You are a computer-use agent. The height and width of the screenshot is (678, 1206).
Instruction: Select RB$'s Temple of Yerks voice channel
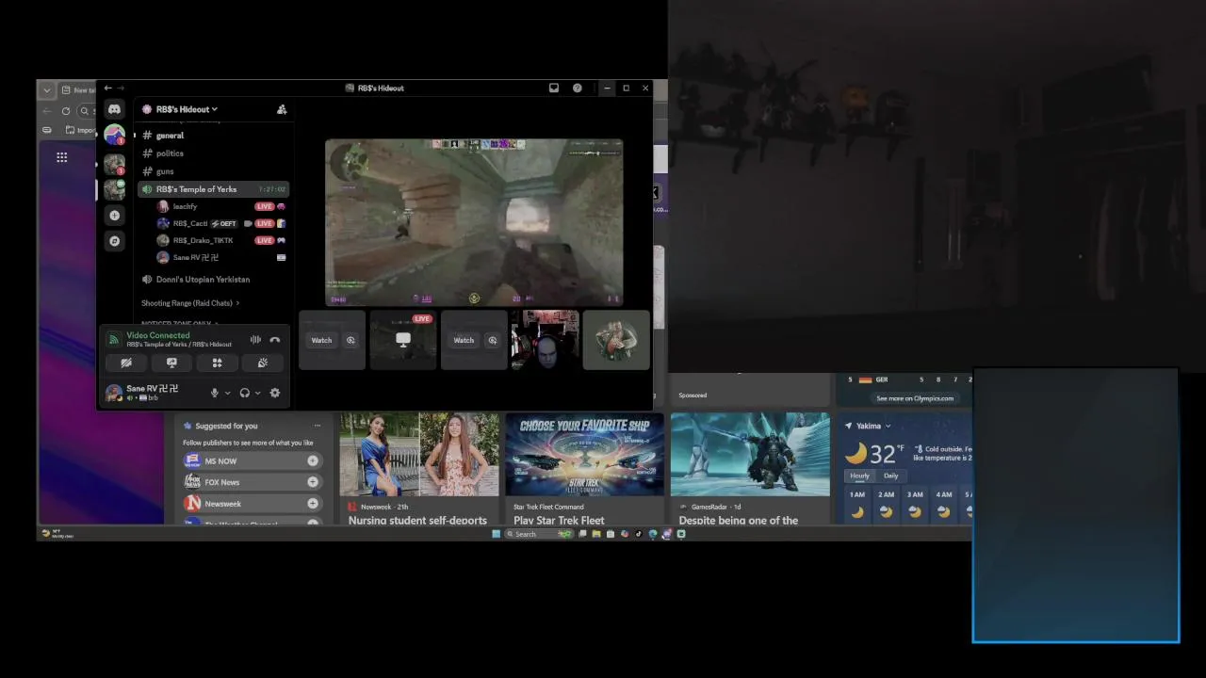pyautogui.click(x=214, y=189)
